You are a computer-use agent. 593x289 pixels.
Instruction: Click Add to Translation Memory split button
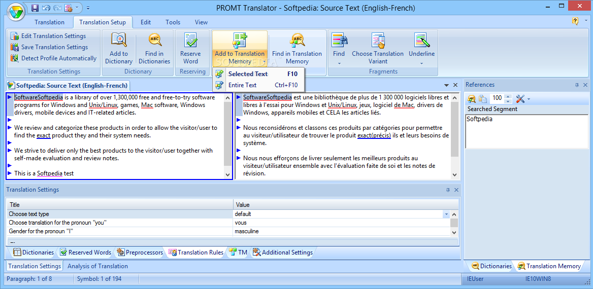[240, 48]
